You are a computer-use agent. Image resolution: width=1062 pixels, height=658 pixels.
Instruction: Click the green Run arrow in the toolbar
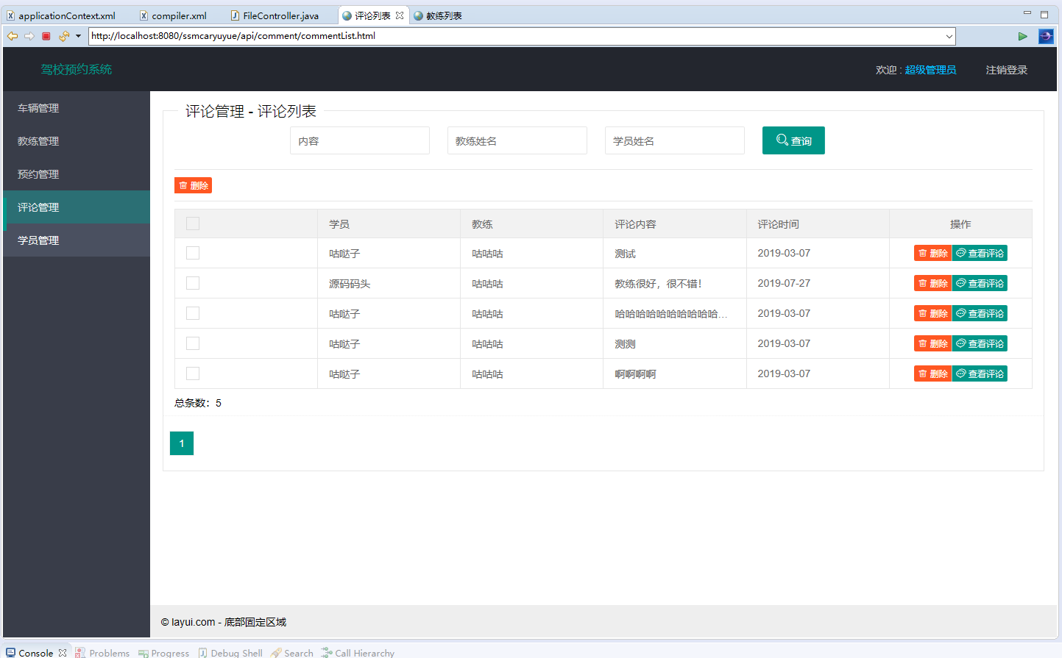pyautogui.click(x=1023, y=35)
